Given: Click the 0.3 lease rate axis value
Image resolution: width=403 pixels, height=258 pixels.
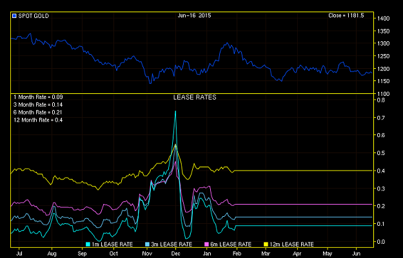Looking at the screenshot, I should [381, 189].
